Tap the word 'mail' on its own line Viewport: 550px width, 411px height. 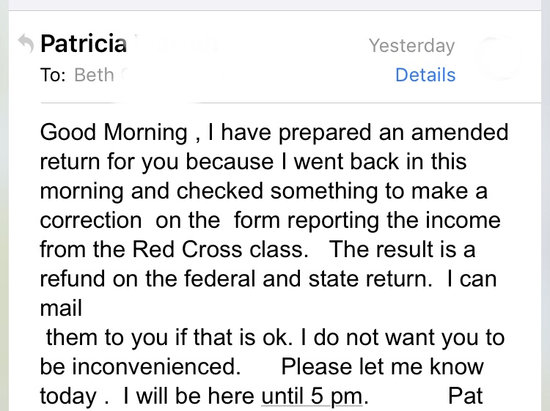click(x=61, y=308)
